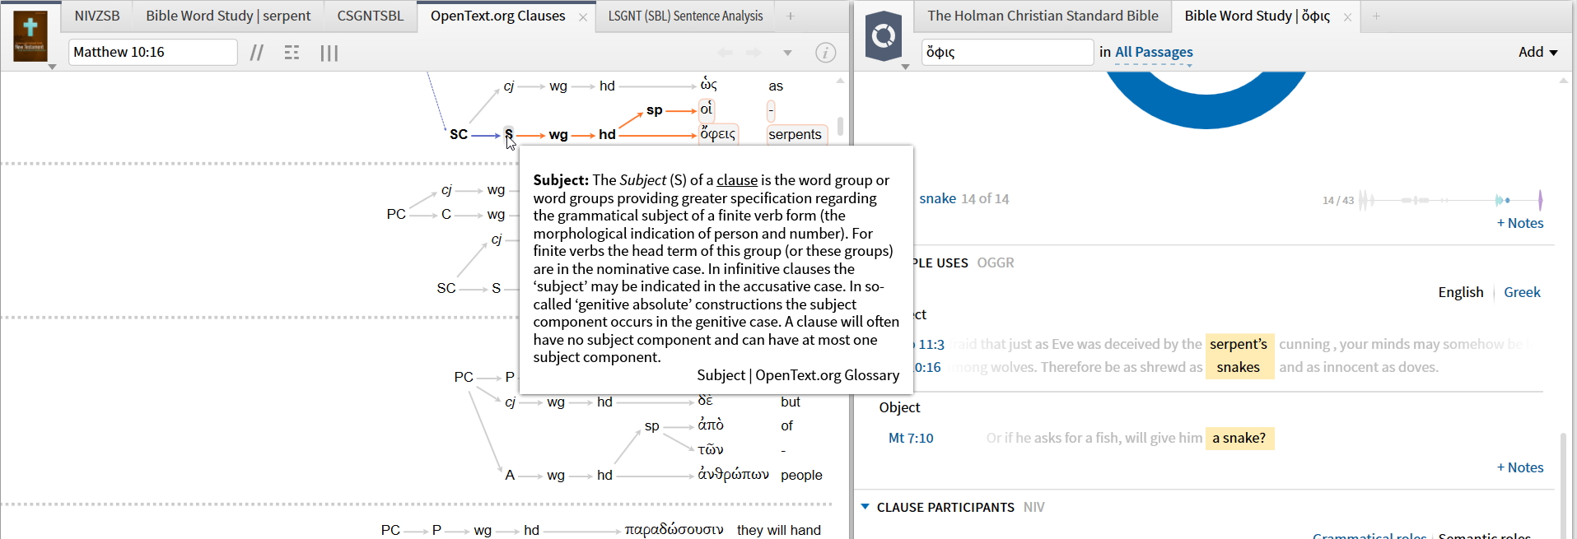The width and height of the screenshot is (1577, 539).
Task: Click Greek word ὄφεις in diagram
Action: click(718, 134)
